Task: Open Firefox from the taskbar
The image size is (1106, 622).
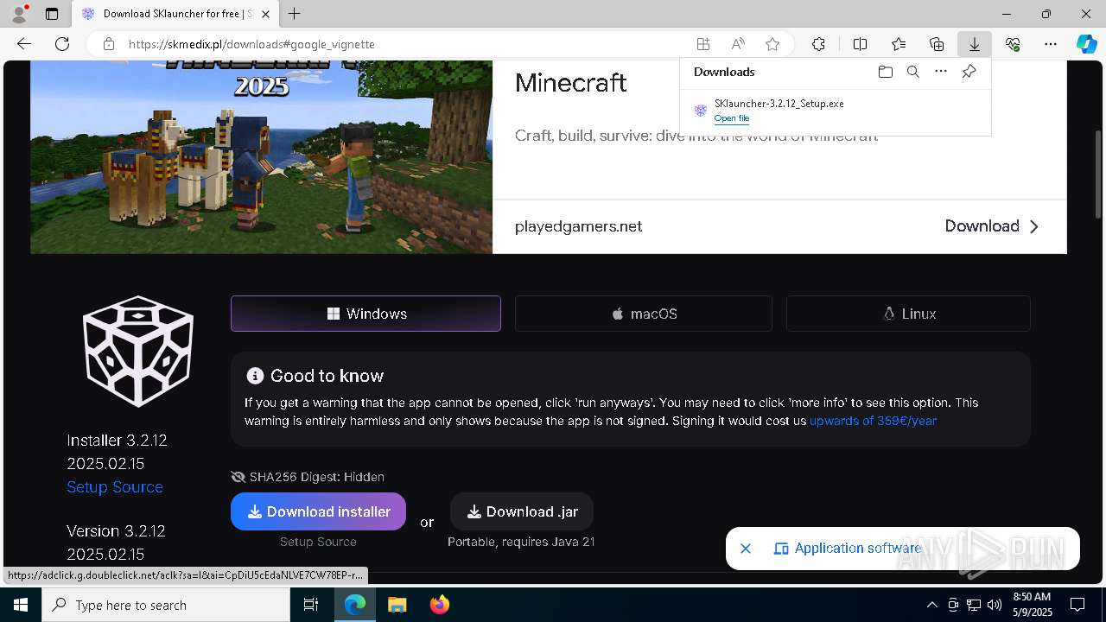Action: 439,605
